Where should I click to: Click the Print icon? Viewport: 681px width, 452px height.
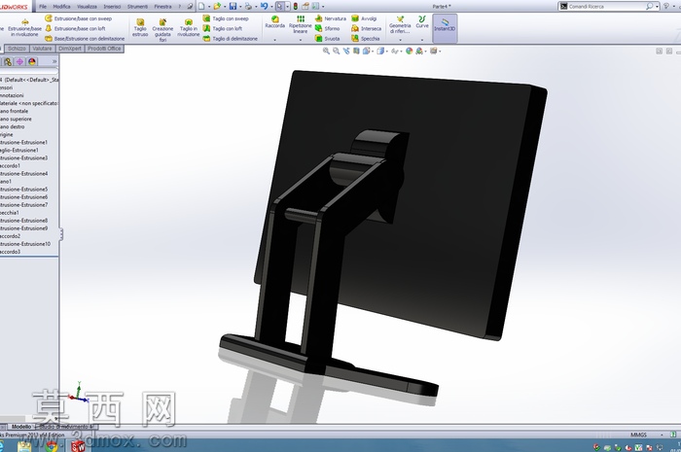coord(248,6)
